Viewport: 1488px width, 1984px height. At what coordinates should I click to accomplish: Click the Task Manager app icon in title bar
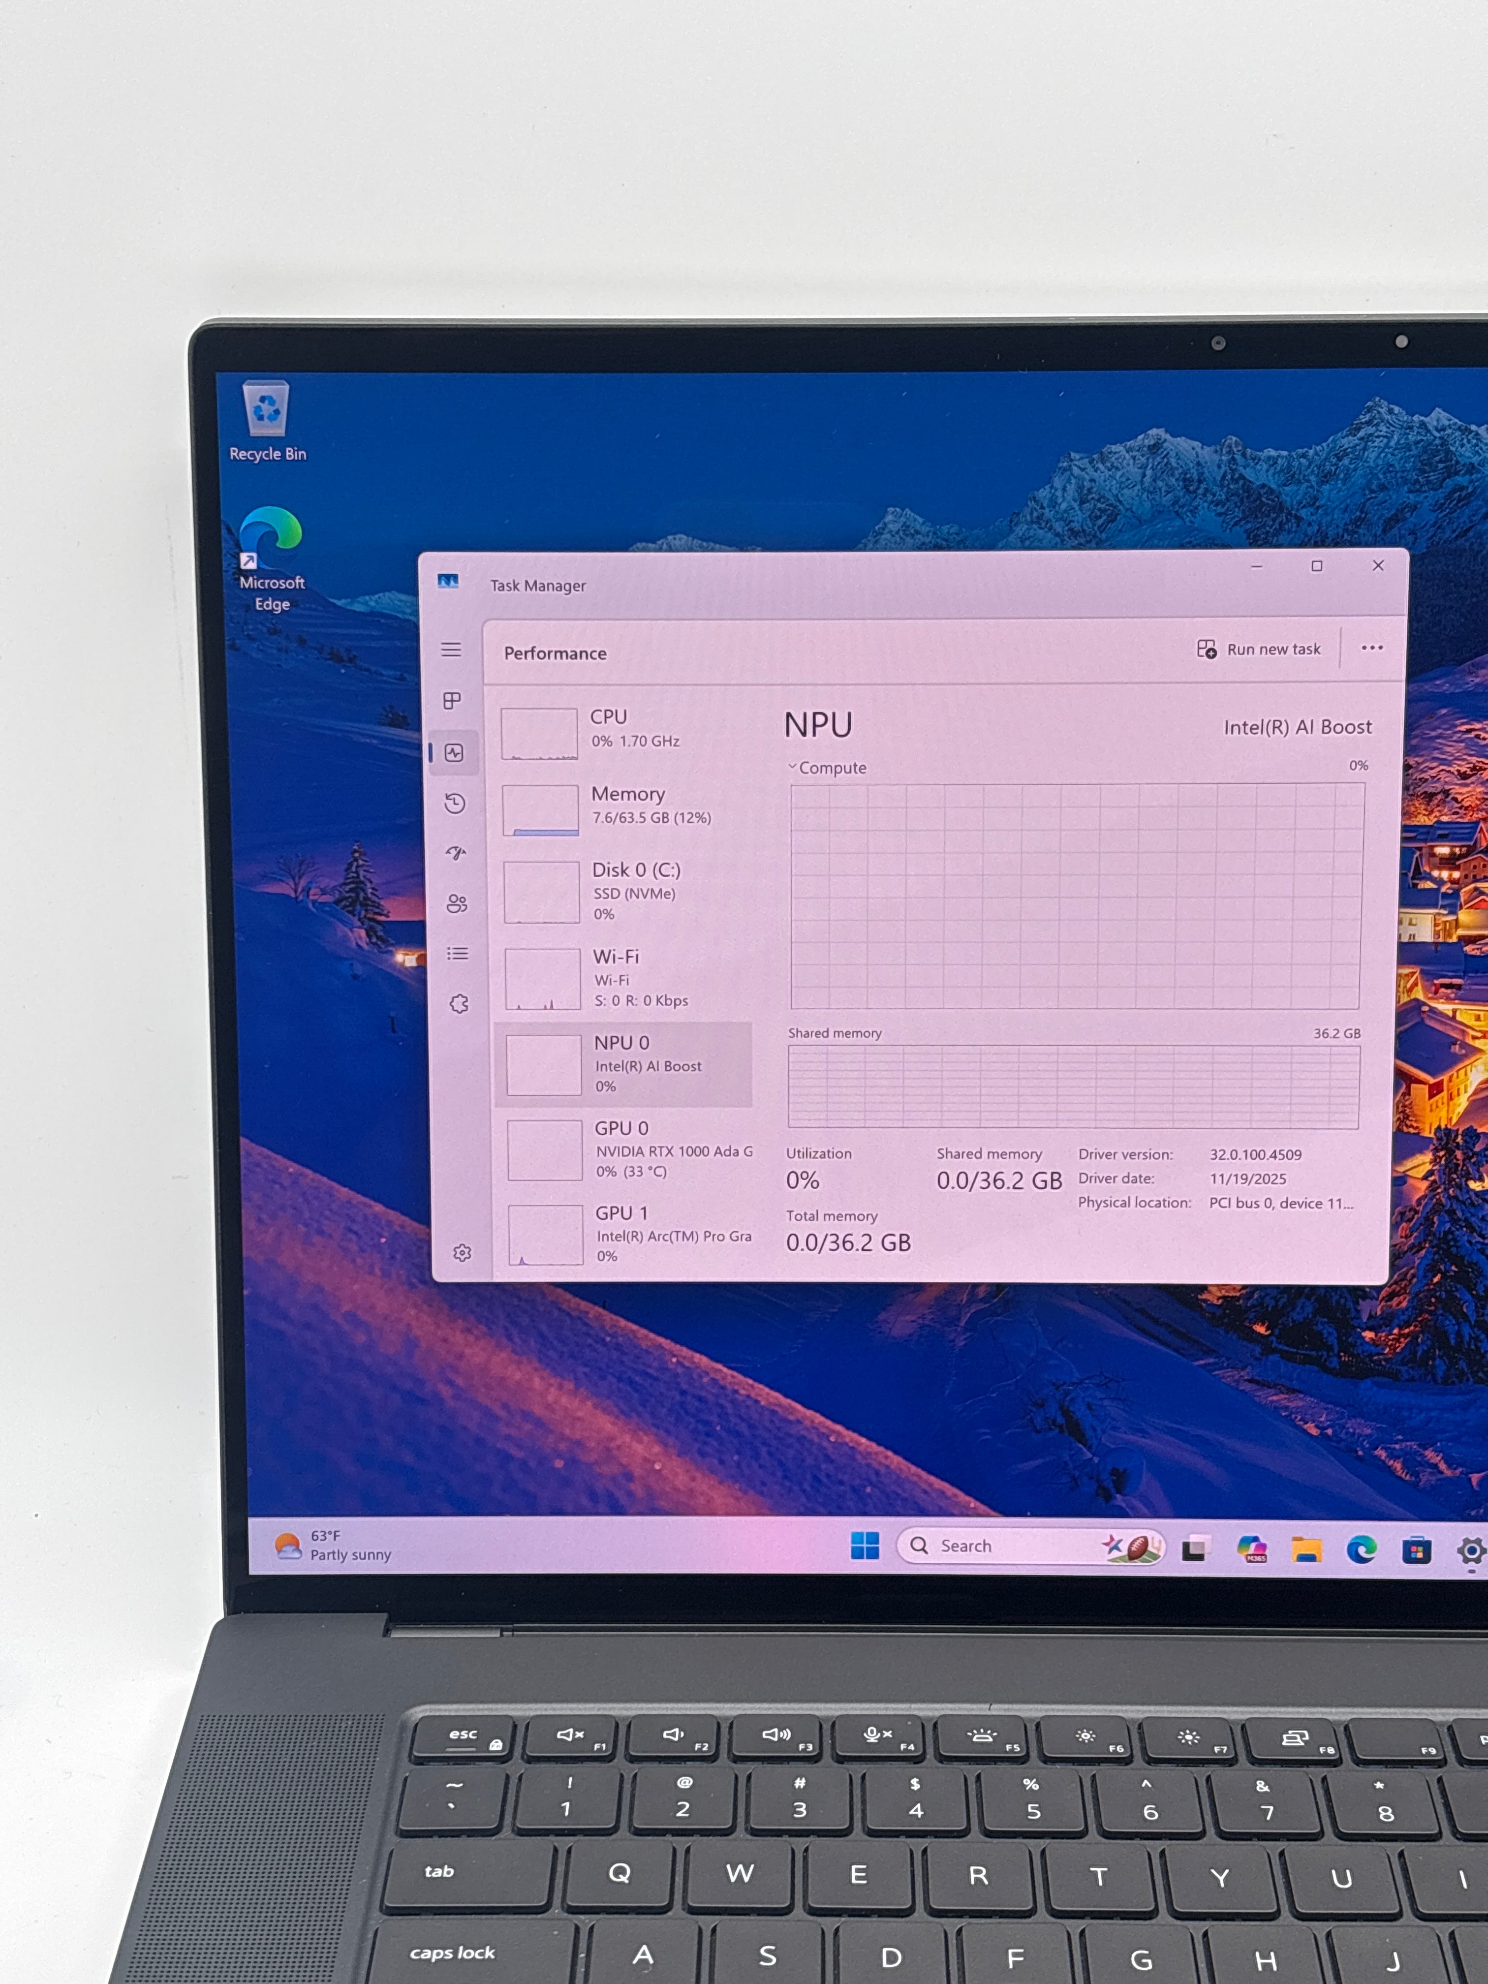[448, 582]
